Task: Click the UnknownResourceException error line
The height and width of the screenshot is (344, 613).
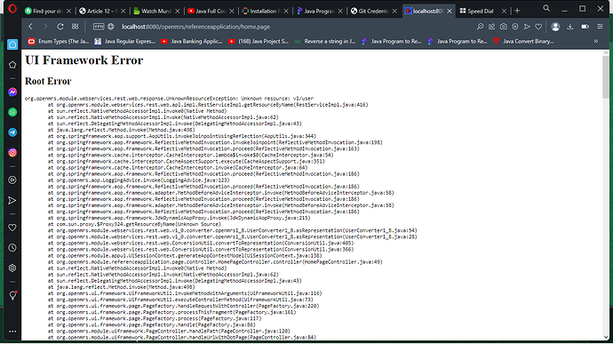Action: [170, 99]
